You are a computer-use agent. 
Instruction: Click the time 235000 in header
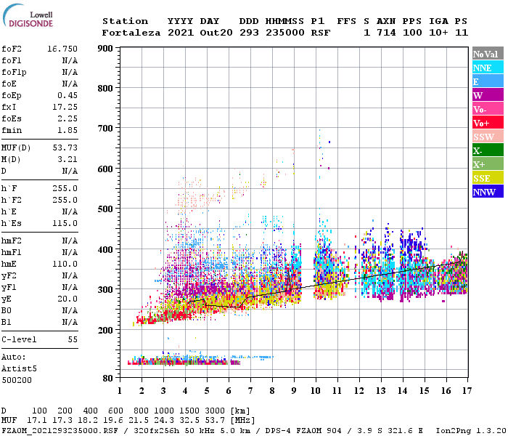pyautogui.click(x=285, y=33)
